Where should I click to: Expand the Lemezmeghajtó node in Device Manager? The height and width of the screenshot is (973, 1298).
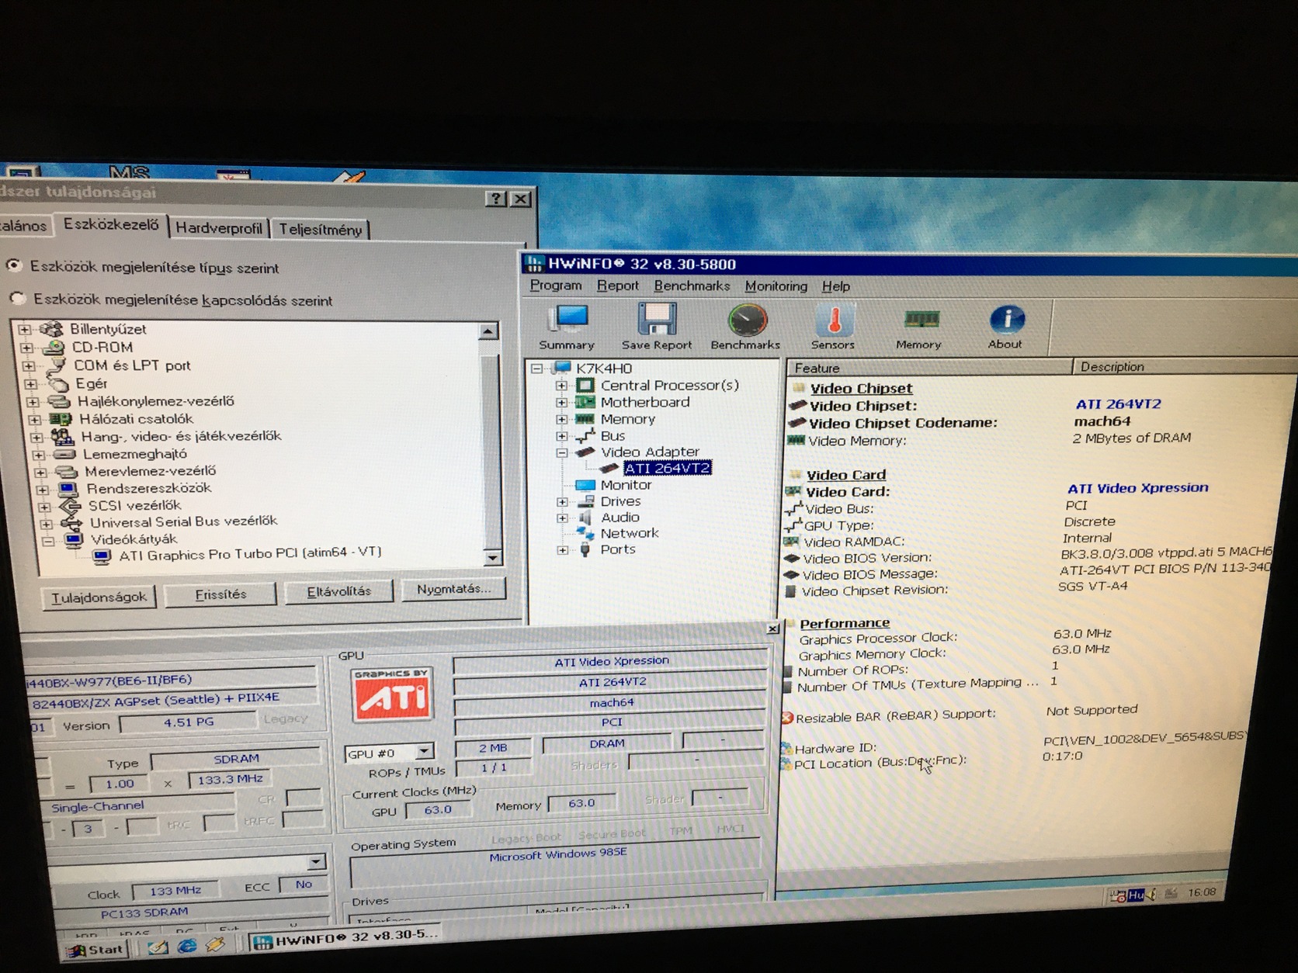point(39,455)
